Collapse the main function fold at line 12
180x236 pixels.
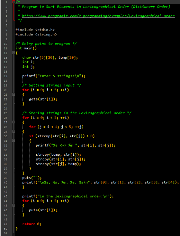13,53
